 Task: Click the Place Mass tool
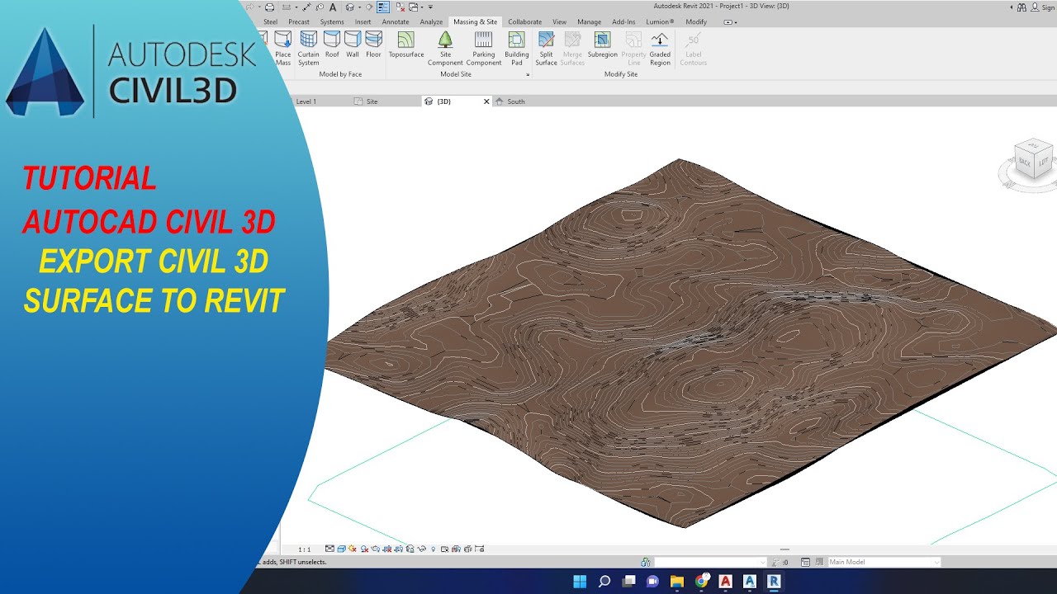(283, 48)
